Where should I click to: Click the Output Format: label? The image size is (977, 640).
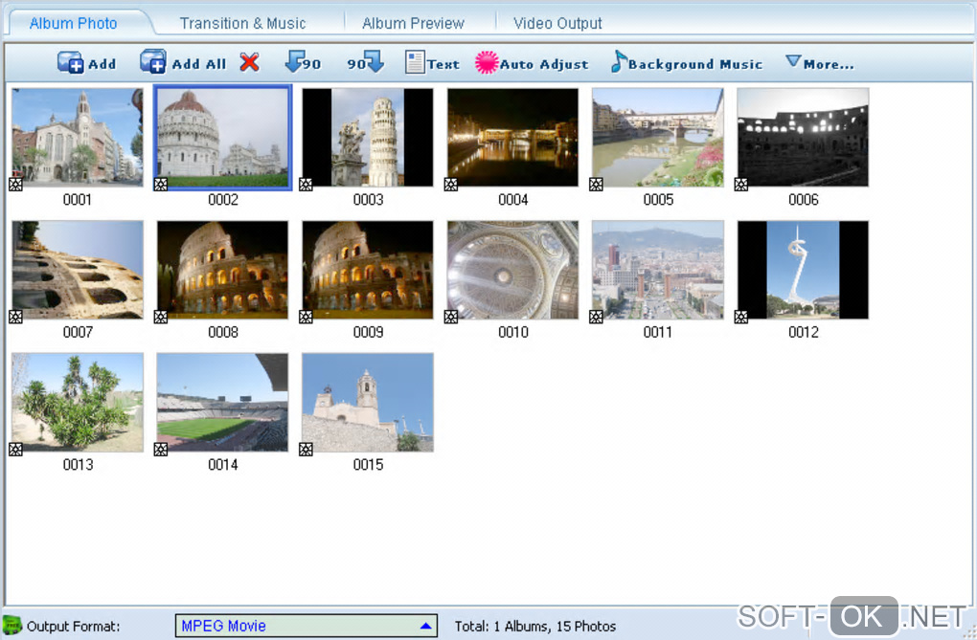74,627
